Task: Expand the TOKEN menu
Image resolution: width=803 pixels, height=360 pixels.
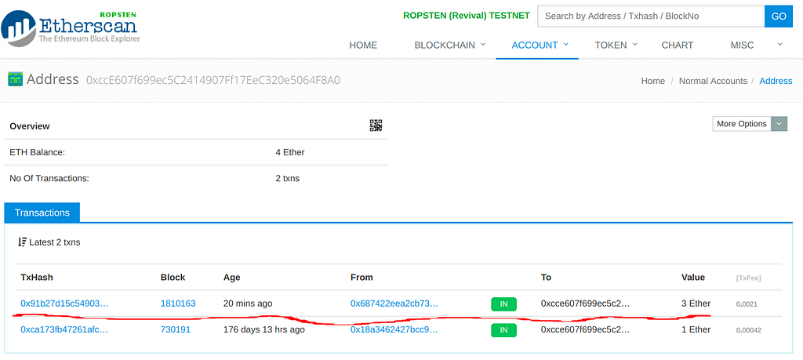Action: (x=616, y=45)
